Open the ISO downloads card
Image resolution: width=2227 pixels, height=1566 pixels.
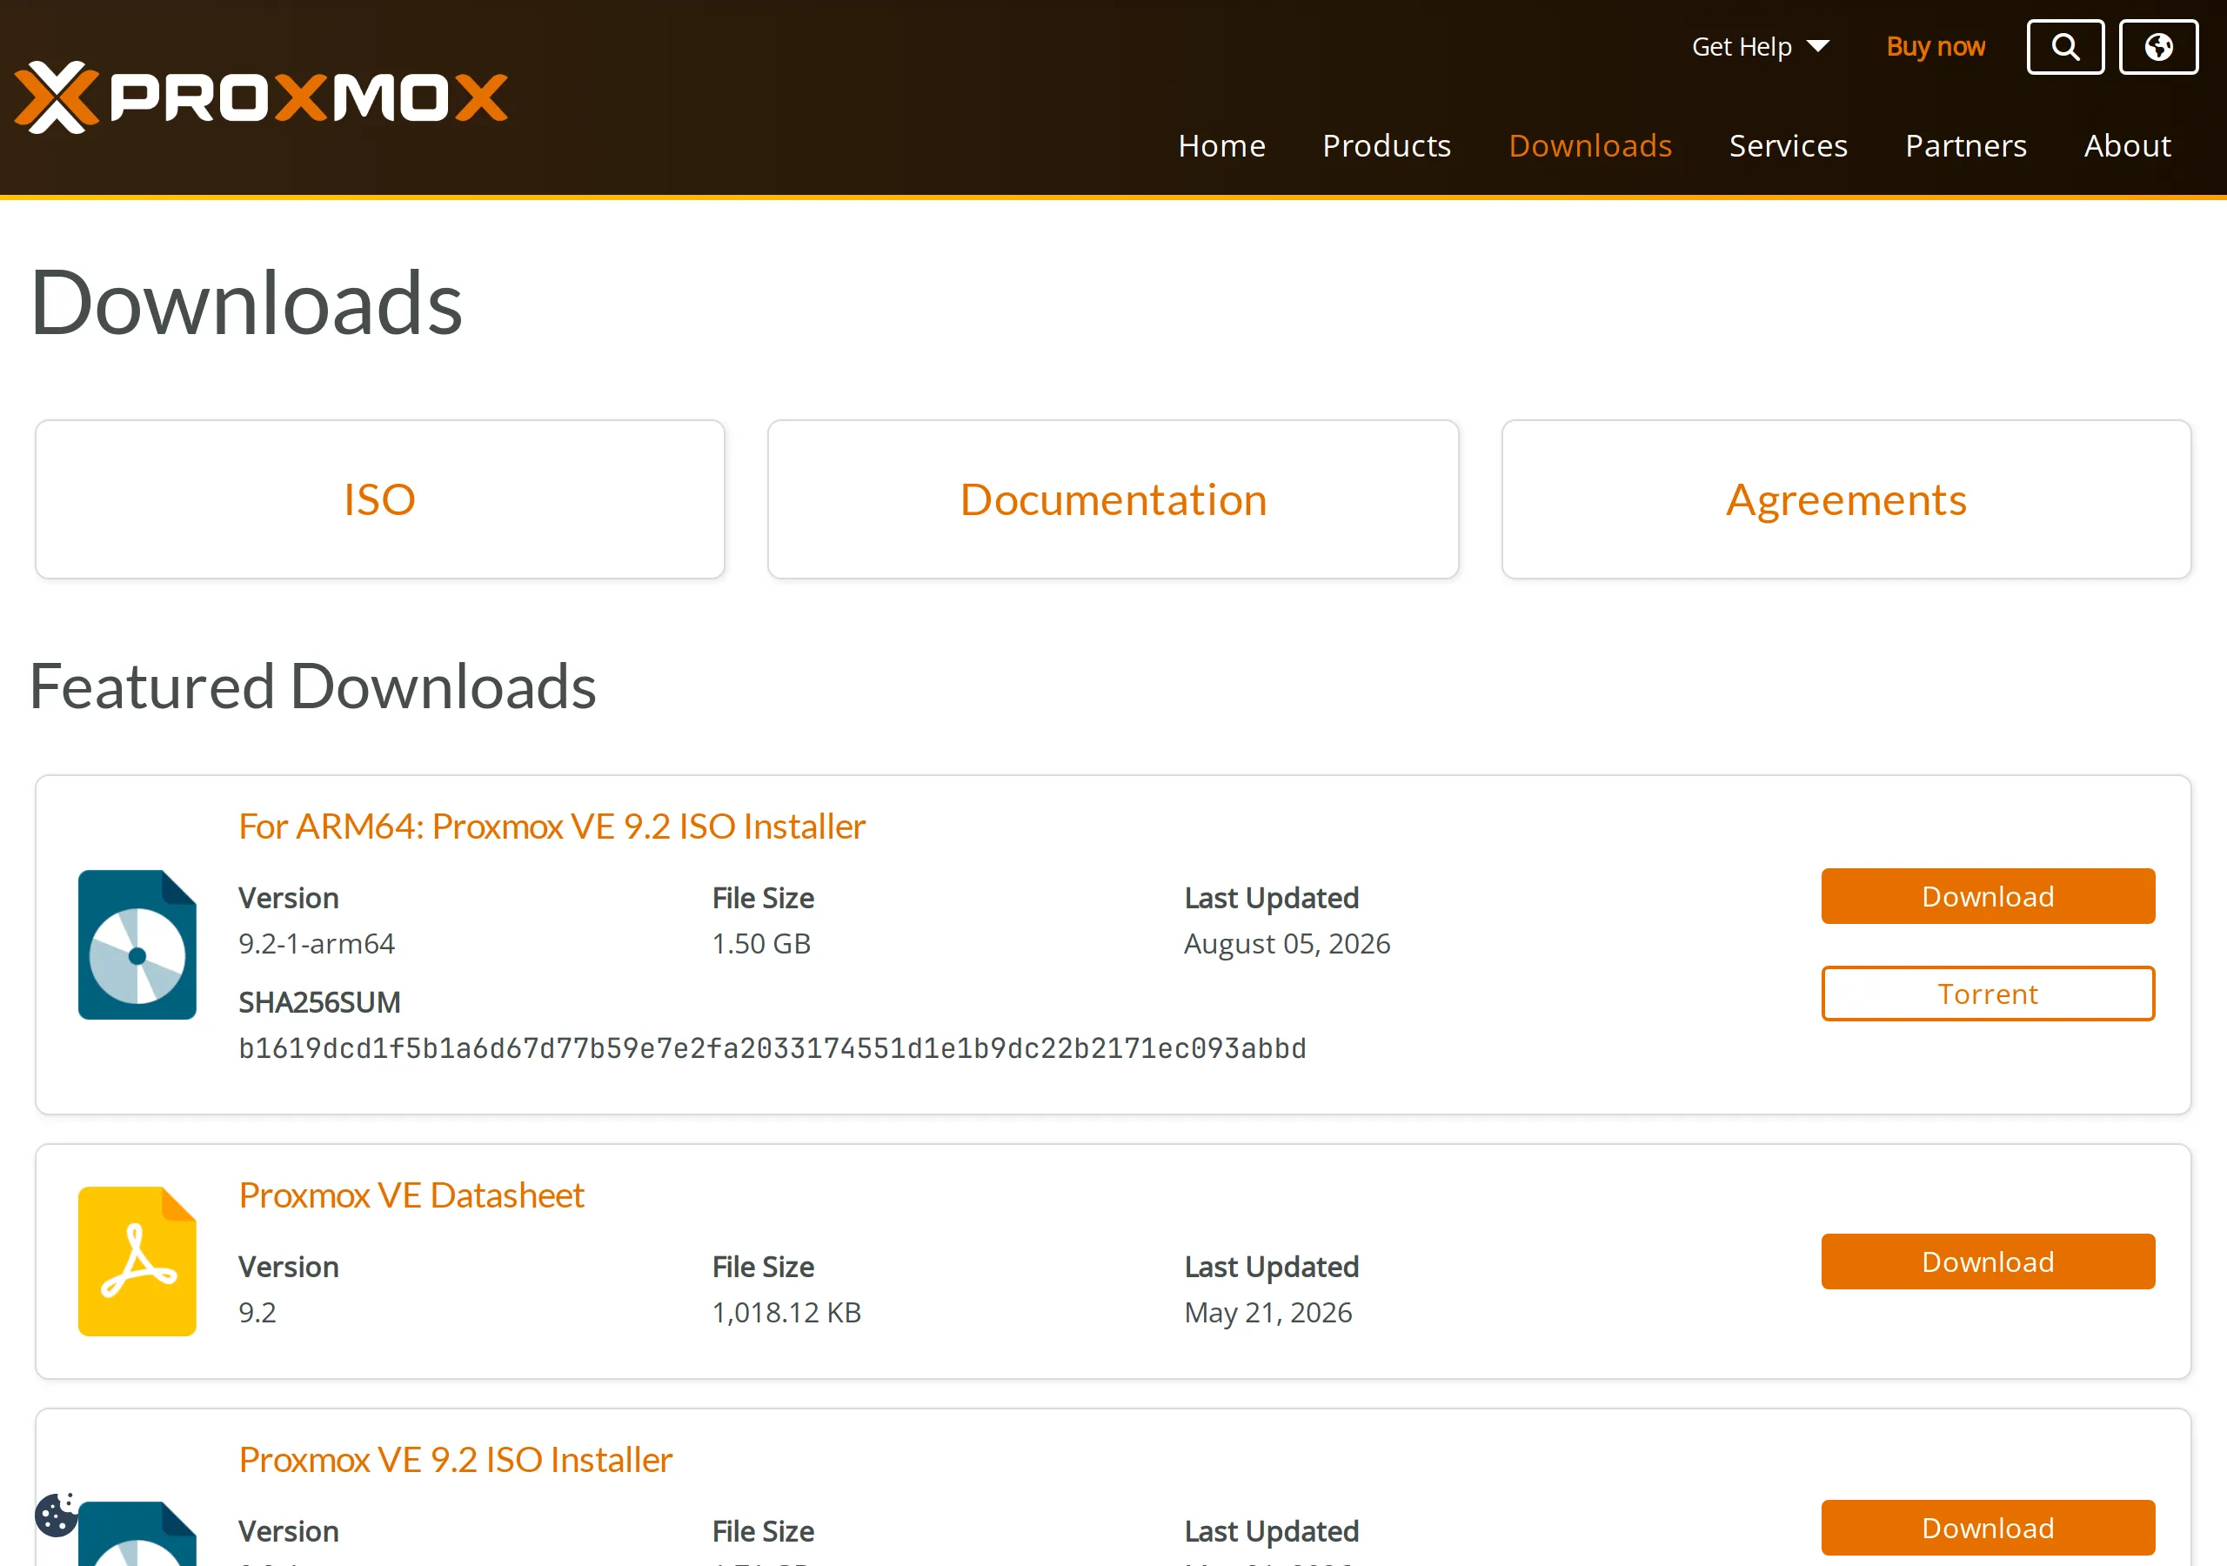(379, 499)
